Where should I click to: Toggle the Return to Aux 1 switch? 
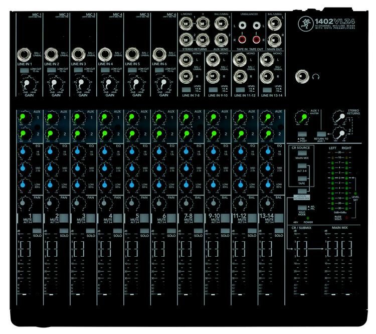coord(321,134)
